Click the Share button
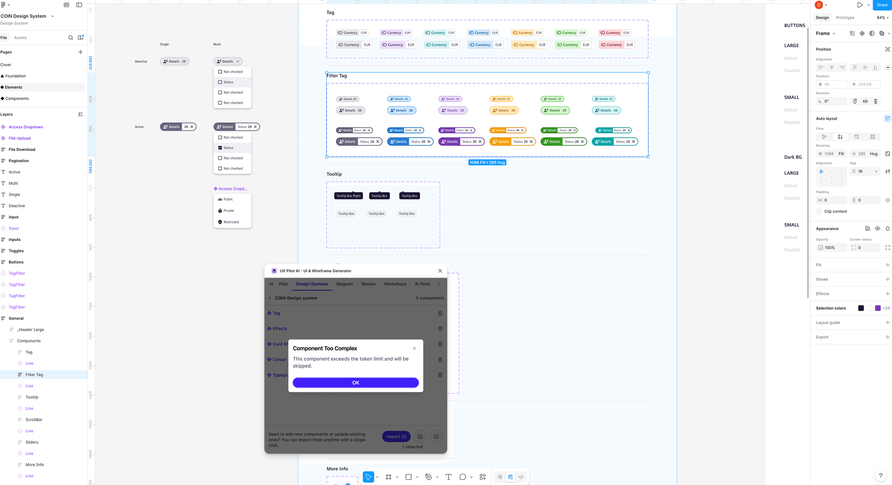The height and width of the screenshot is (485, 892). pos(882,5)
